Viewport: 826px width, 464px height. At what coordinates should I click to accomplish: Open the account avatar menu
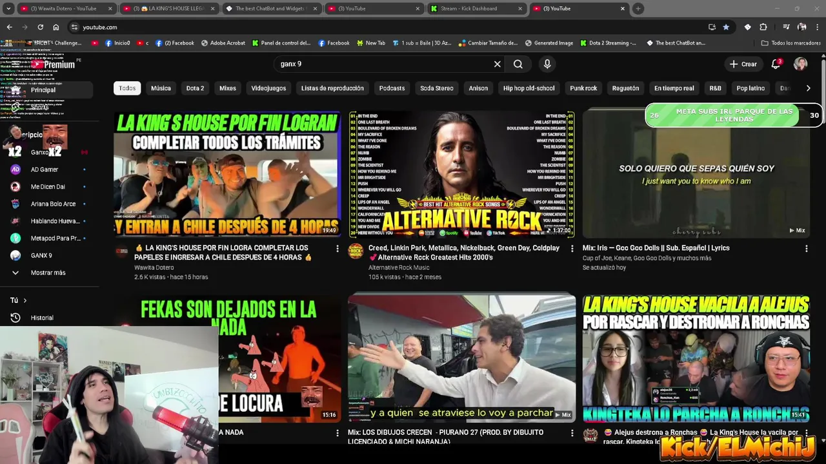pyautogui.click(x=800, y=64)
